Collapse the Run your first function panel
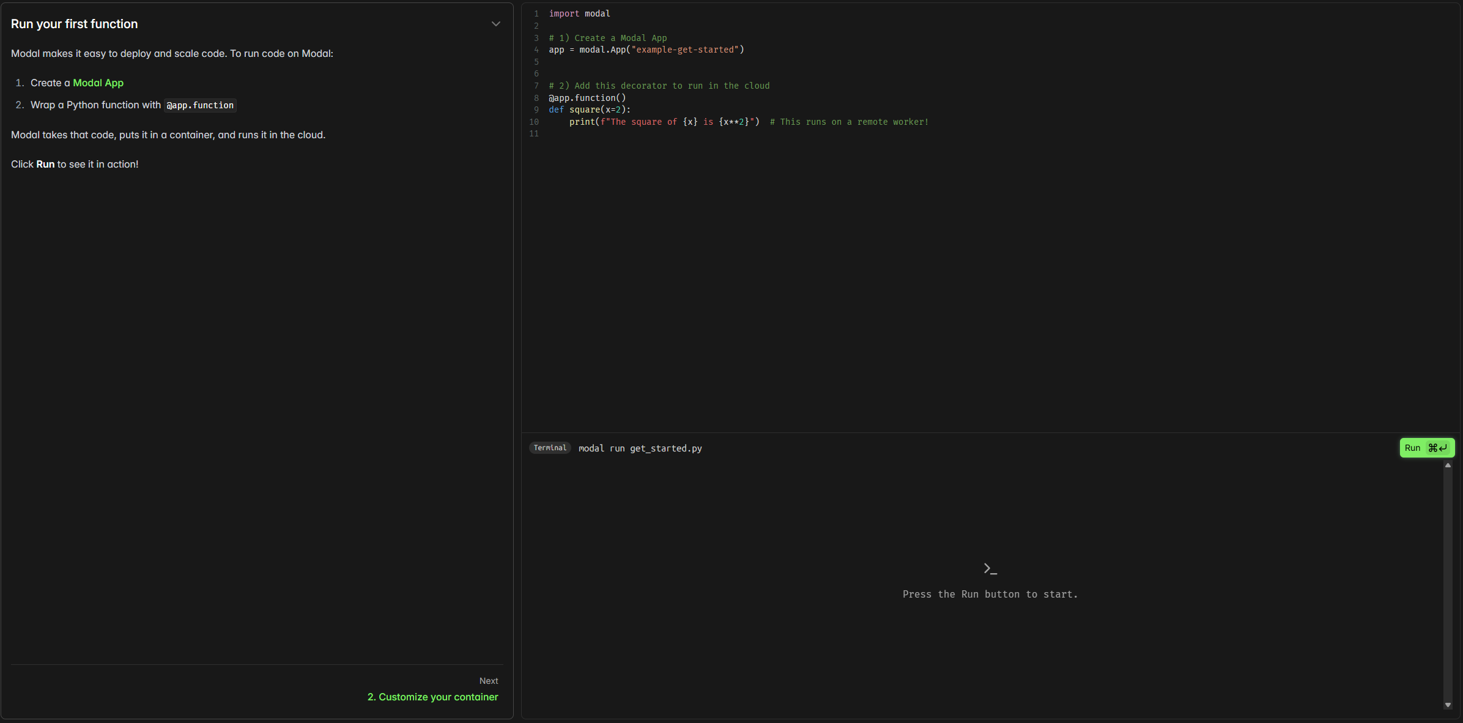 (495, 24)
